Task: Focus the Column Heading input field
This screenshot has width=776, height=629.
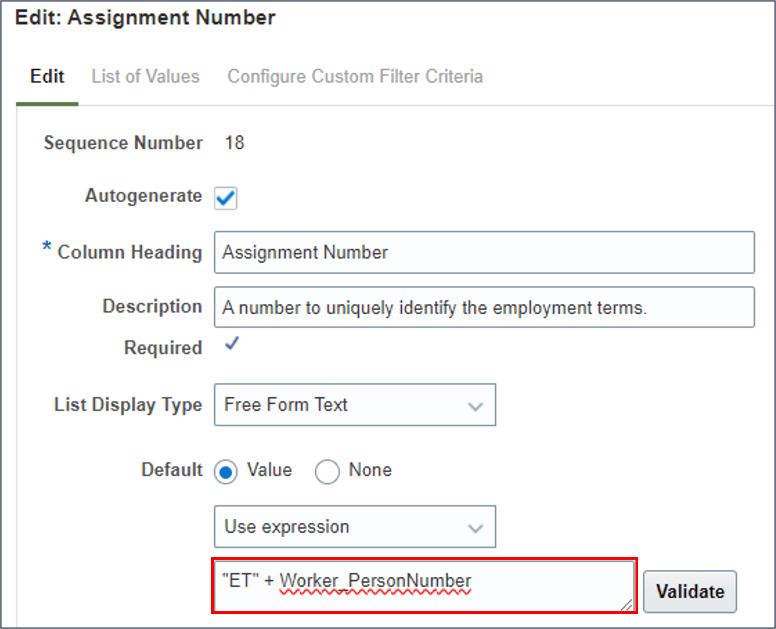Action: [x=484, y=253]
